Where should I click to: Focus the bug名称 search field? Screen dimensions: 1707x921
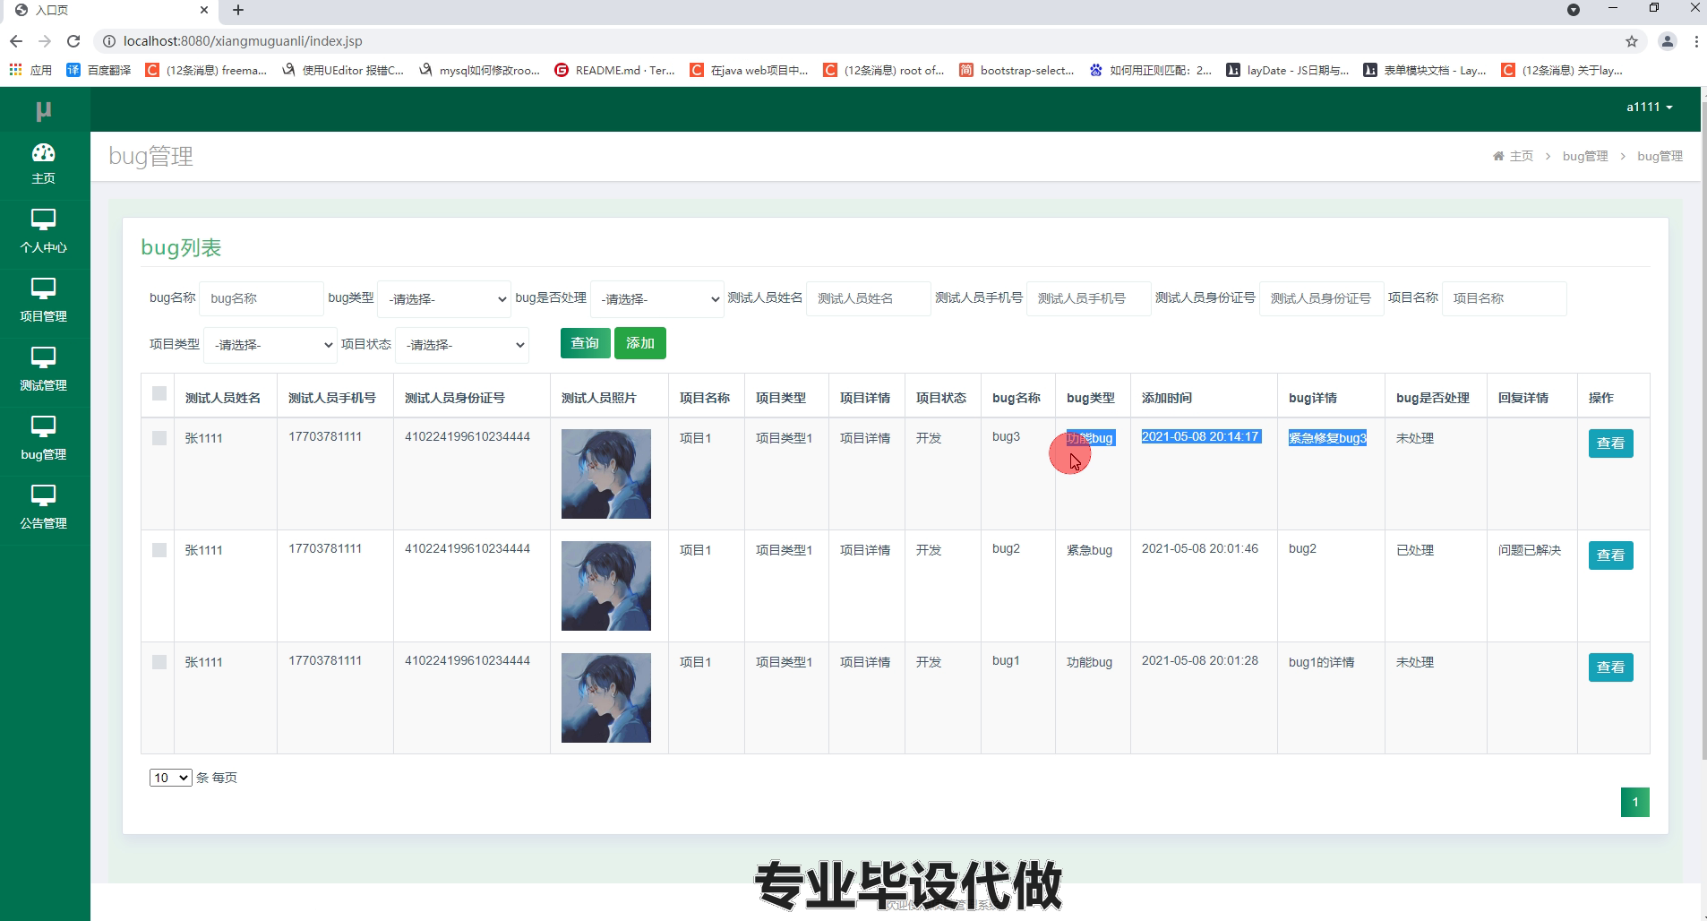(262, 298)
